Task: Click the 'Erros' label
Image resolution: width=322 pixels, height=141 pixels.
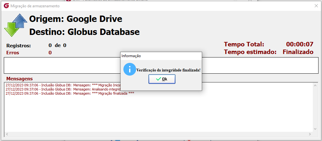Action: click(12, 53)
